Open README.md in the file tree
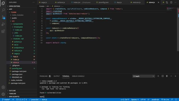Image resolution: width=179 pixels, height=101 pixels. [x=17, y=77]
